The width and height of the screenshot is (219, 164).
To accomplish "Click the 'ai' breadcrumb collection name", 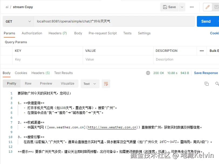I will click(x=7, y=7).
